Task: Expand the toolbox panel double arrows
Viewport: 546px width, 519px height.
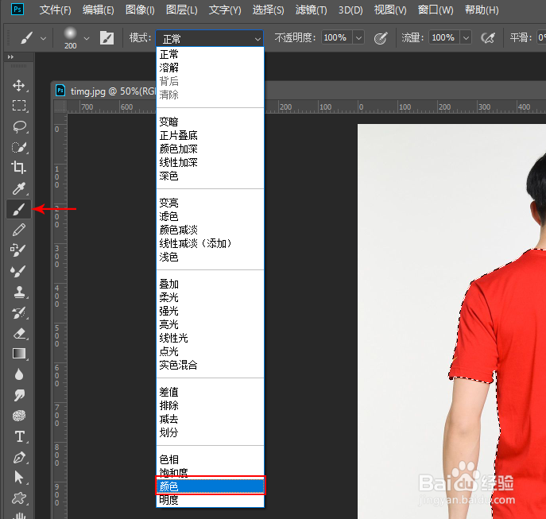Action: click(10, 56)
